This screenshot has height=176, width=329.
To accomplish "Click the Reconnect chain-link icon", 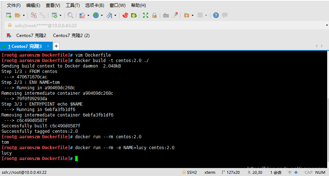I will click(42, 15).
